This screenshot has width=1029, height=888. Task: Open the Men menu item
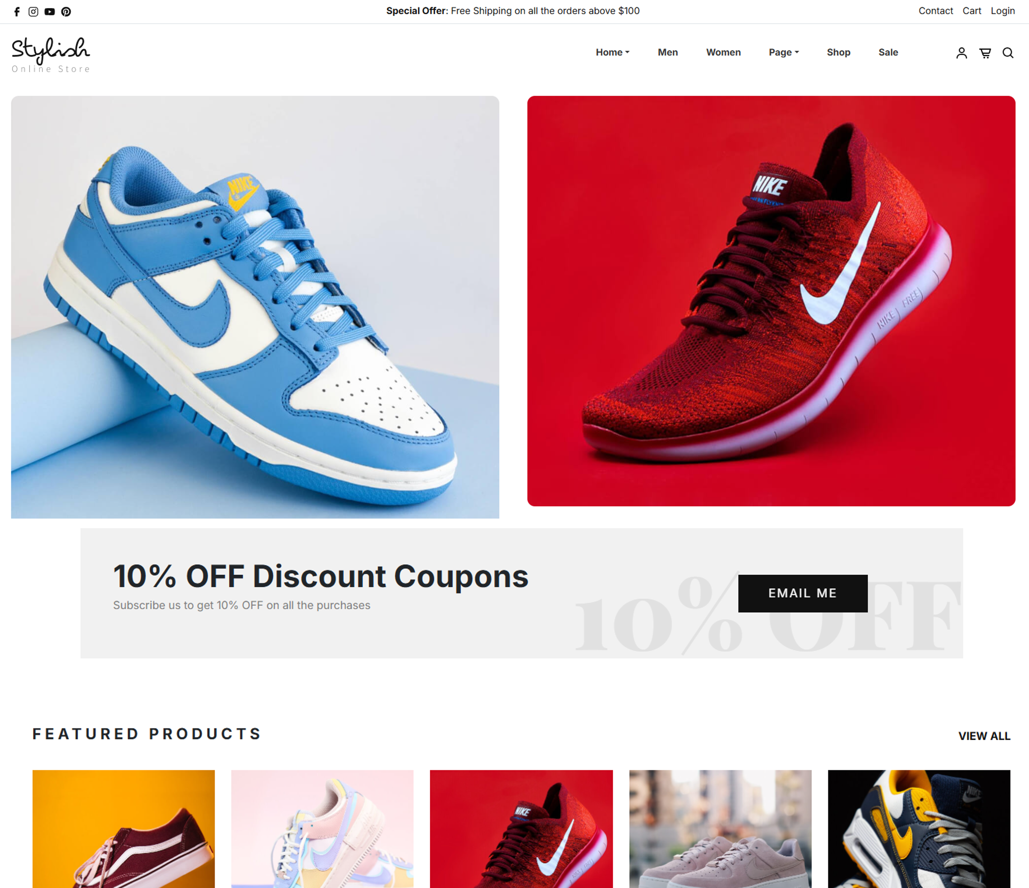click(667, 52)
